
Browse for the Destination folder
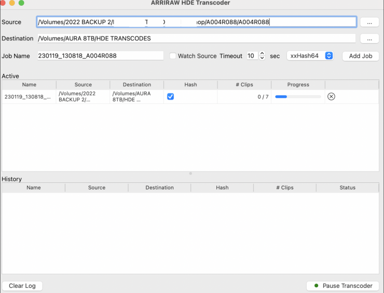coord(369,38)
